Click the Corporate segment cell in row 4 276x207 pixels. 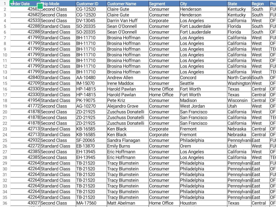point(164,21)
